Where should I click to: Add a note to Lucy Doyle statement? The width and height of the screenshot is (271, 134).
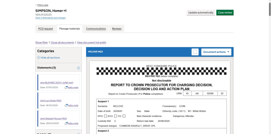(73, 105)
